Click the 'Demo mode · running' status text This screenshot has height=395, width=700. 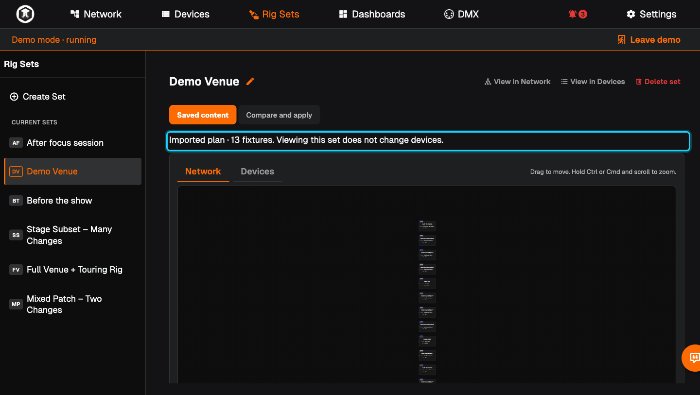point(54,40)
